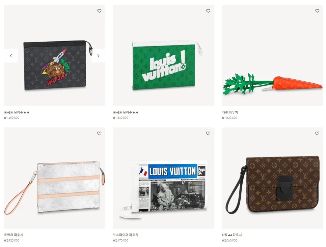The image size is (326, 247).
Task: Show previous image of rocket pouch
Action: click(11, 56)
